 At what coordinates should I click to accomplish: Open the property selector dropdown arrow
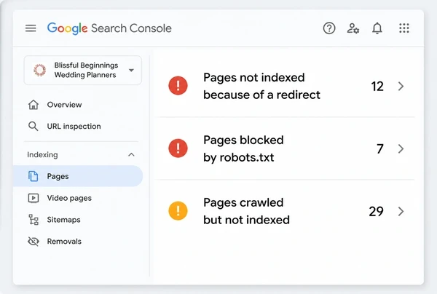pyautogui.click(x=131, y=70)
